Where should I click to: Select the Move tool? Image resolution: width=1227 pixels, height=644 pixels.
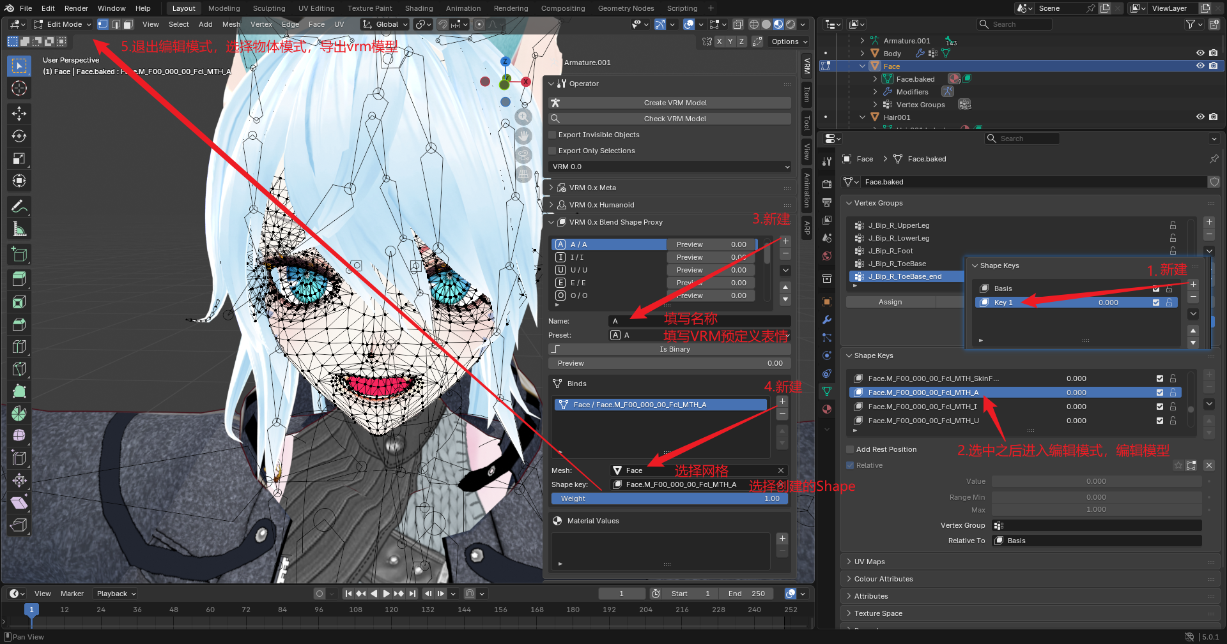click(x=19, y=114)
